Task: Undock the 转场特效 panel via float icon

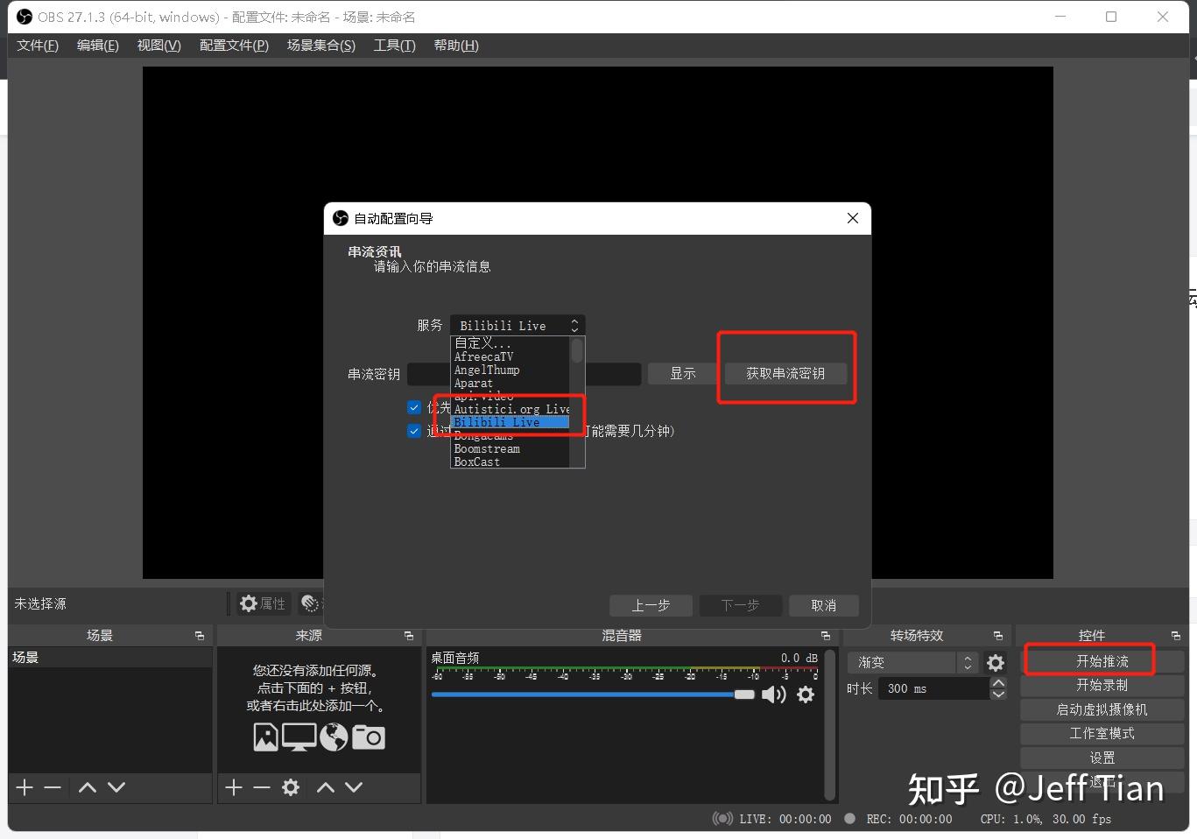Action: tap(998, 636)
